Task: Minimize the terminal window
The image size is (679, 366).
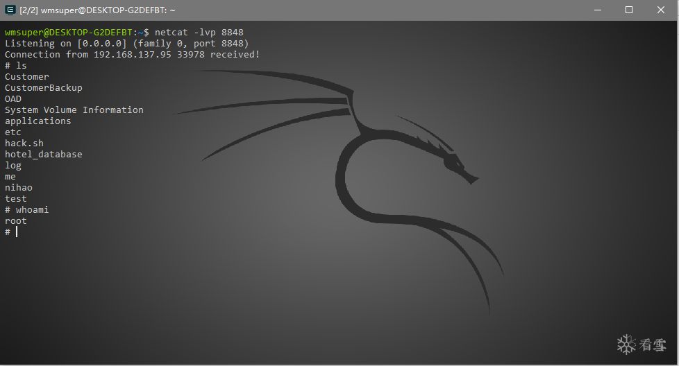Action: [x=598, y=10]
